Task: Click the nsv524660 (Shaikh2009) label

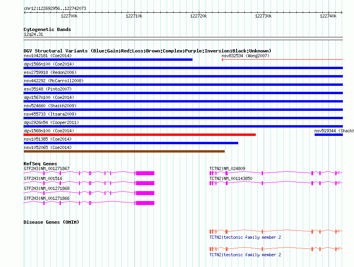Action: pyautogui.click(x=50, y=106)
